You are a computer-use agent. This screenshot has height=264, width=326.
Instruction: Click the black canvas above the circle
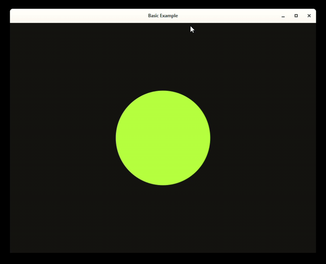click(x=163, y=57)
